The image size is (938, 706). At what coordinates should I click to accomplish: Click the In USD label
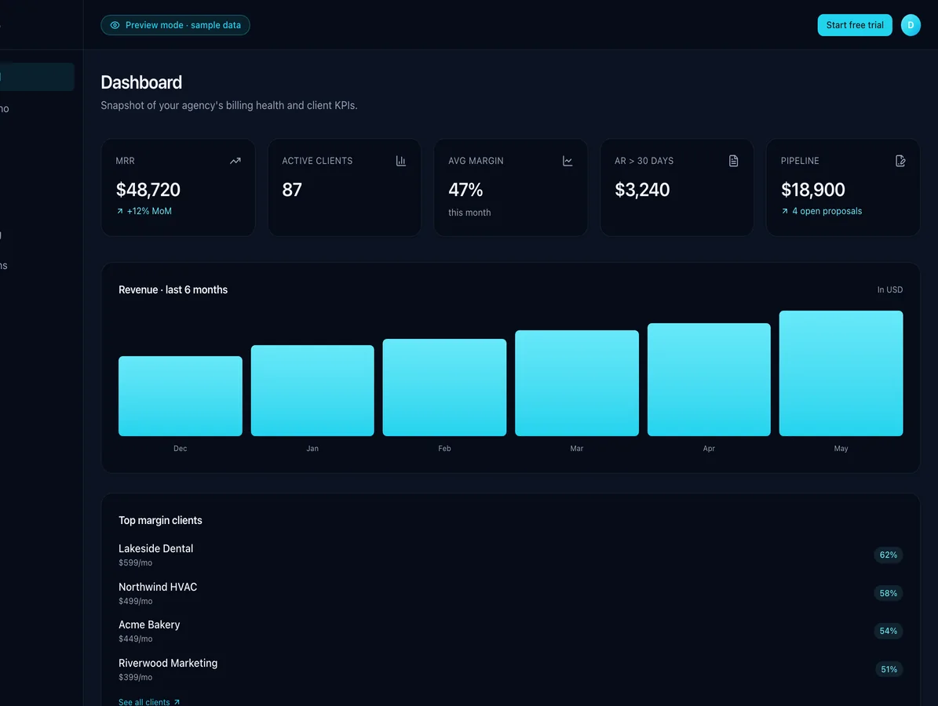coord(889,289)
